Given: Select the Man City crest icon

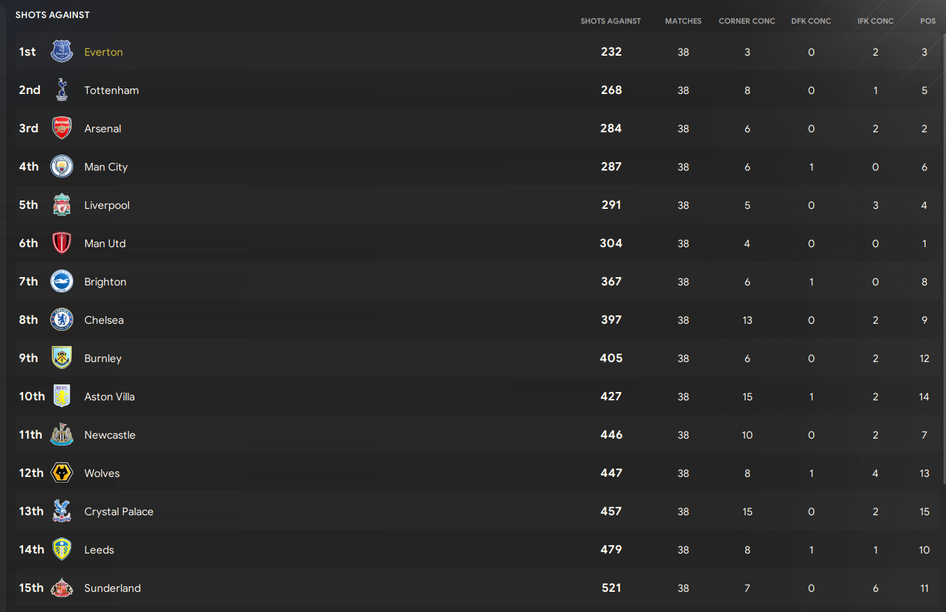Looking at the screenshot, I should click(62, 166).
